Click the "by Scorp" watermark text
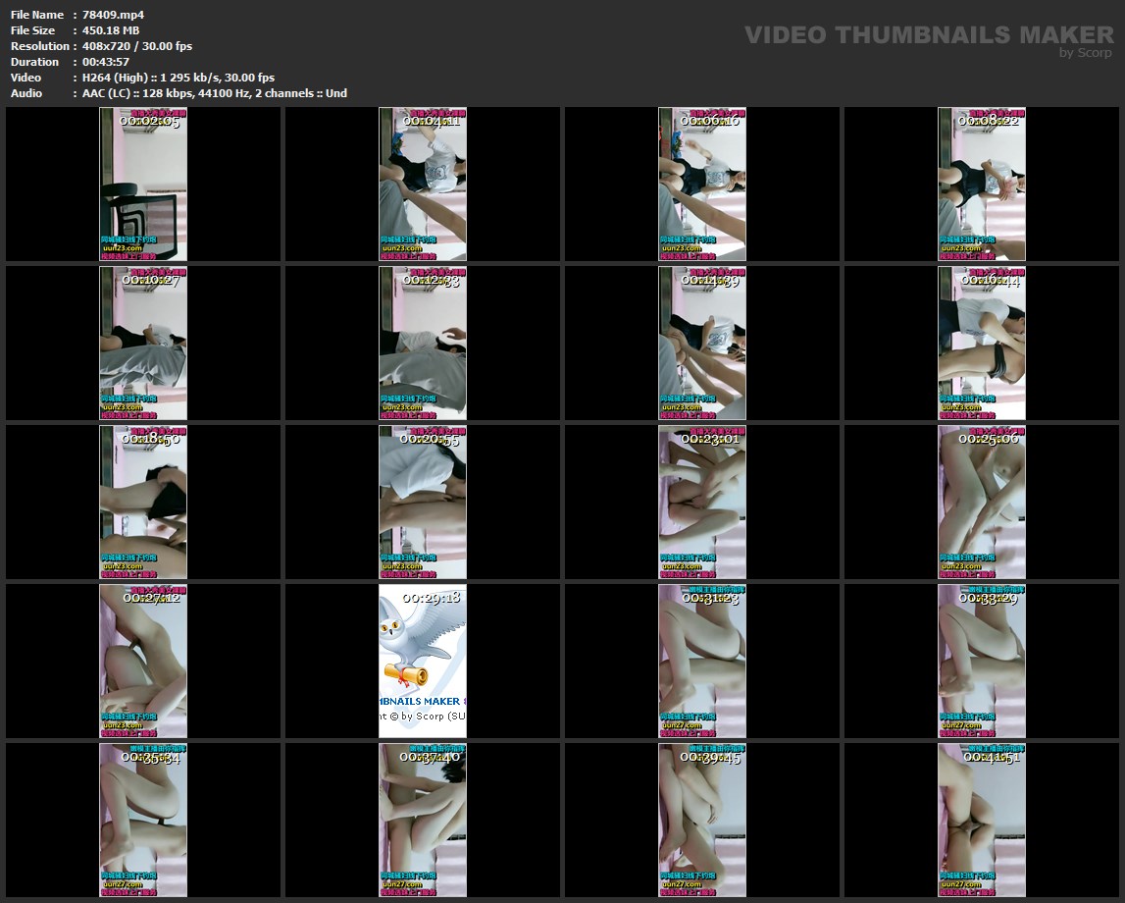The width and height of the screenshot is (1125, 903). tap(1085, 53)
